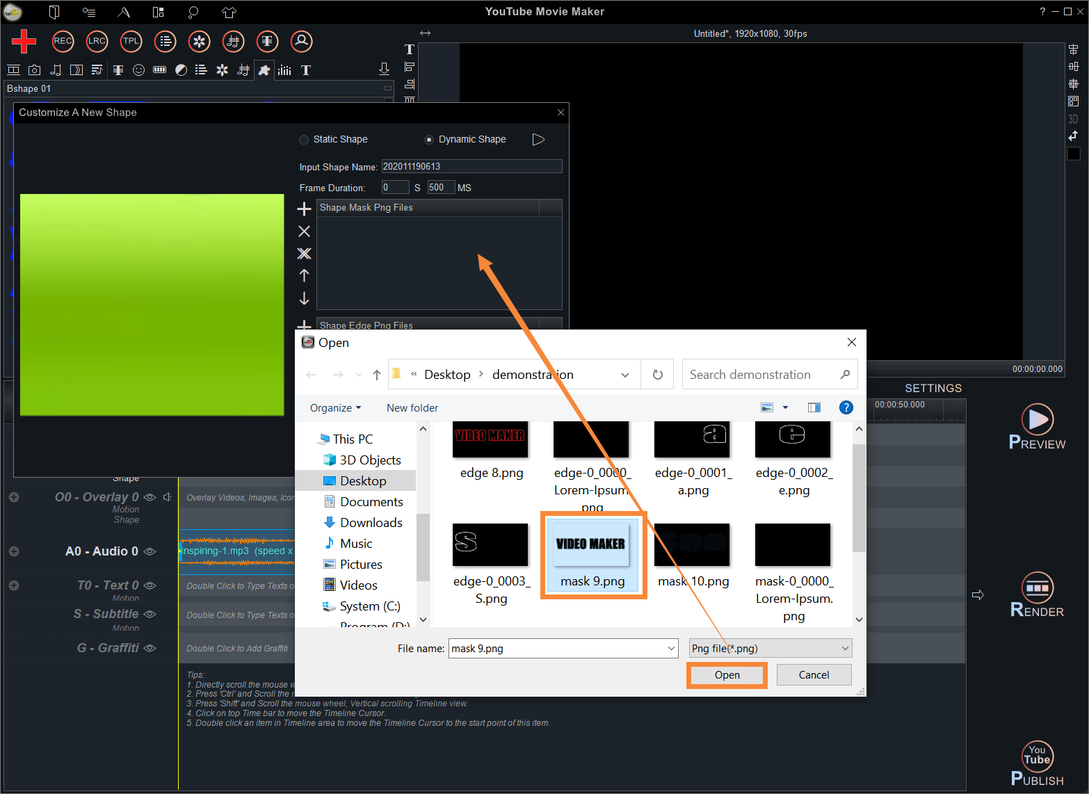Click the Preview play button
The image size is (1089, 794).
(x=1037, y=427)
